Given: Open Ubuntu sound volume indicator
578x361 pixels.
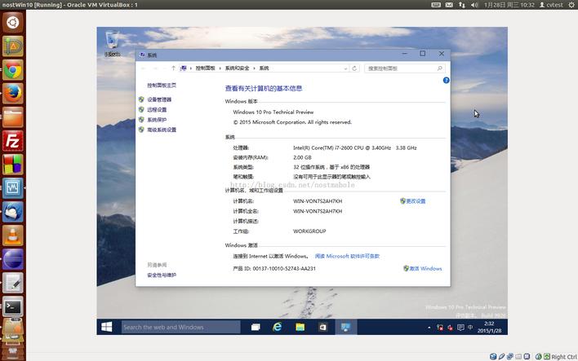Looking at the screenshot, I should [x=474, y=5].
